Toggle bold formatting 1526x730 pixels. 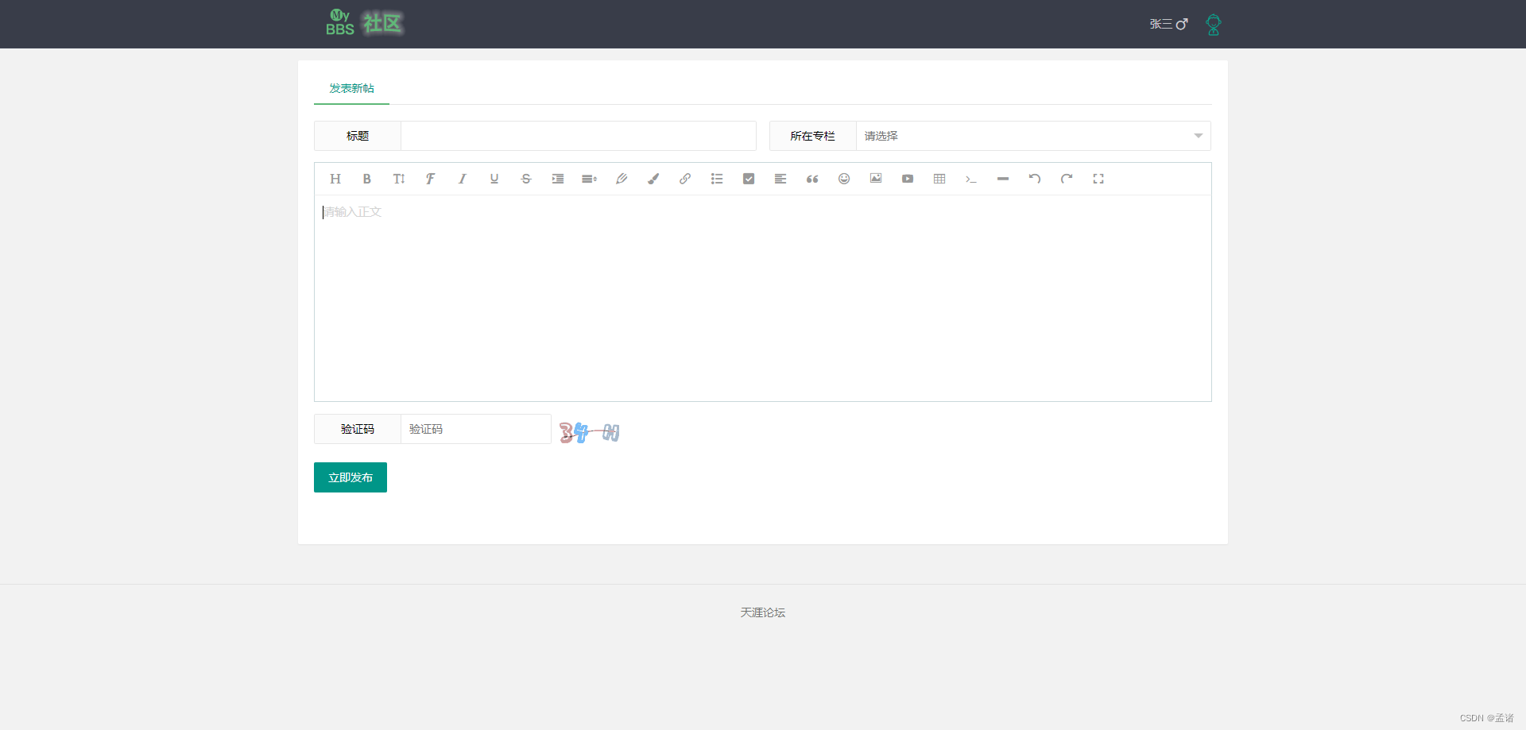(x=367, y=179)
